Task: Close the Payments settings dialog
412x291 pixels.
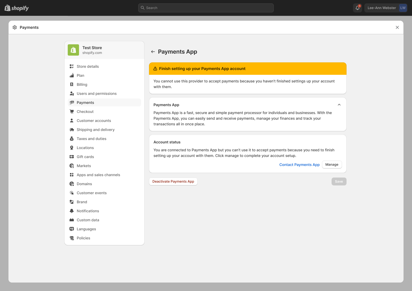Action: click(x=397, y=27)
